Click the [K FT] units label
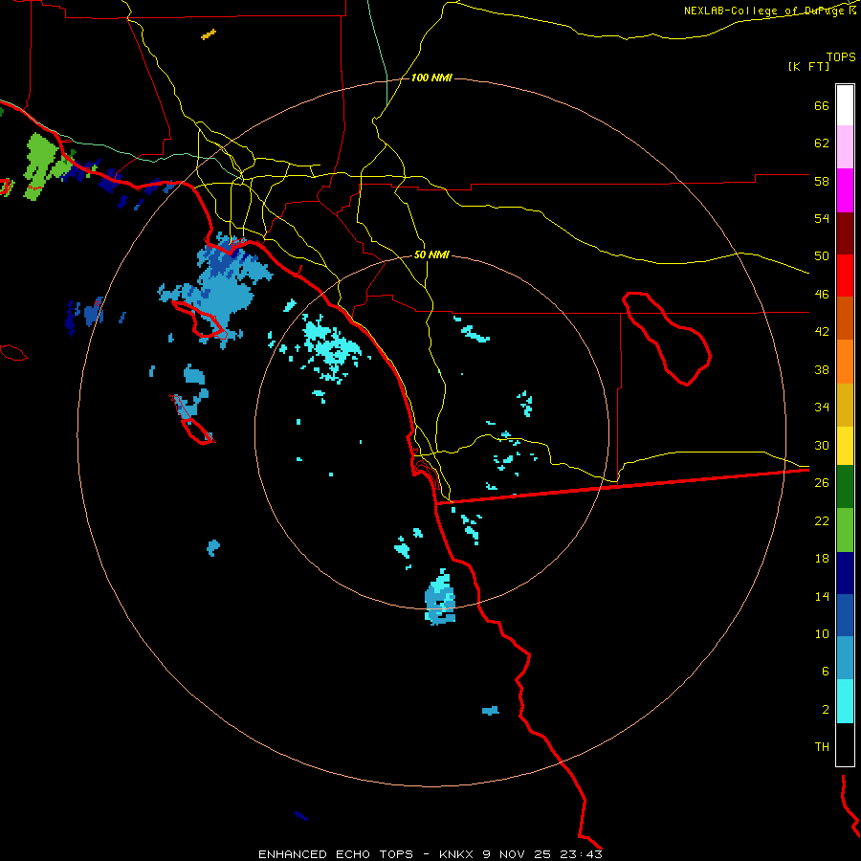 pos(808,66)
